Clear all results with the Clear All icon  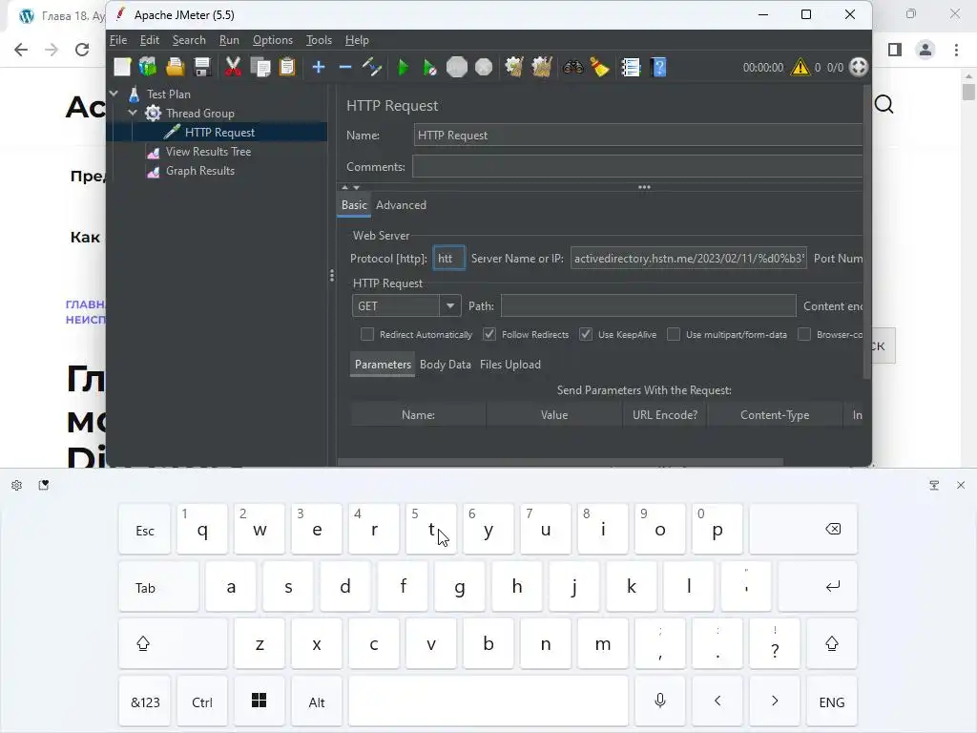coord(542,67)
